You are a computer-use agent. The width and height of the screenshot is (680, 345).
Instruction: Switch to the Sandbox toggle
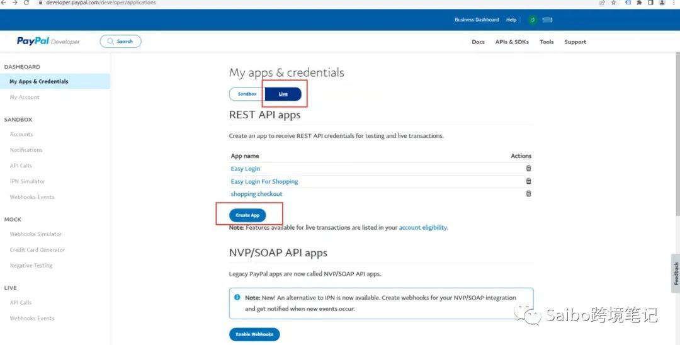[247, 94]
